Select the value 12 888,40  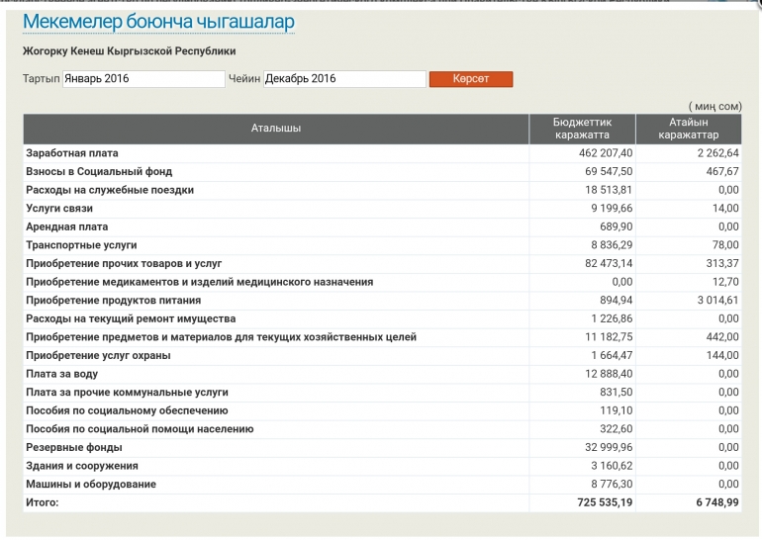click(609, 375)
